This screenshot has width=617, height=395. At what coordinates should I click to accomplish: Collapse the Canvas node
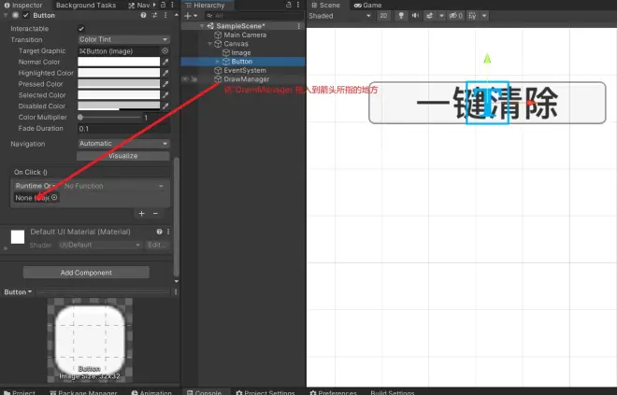(209, 44)
